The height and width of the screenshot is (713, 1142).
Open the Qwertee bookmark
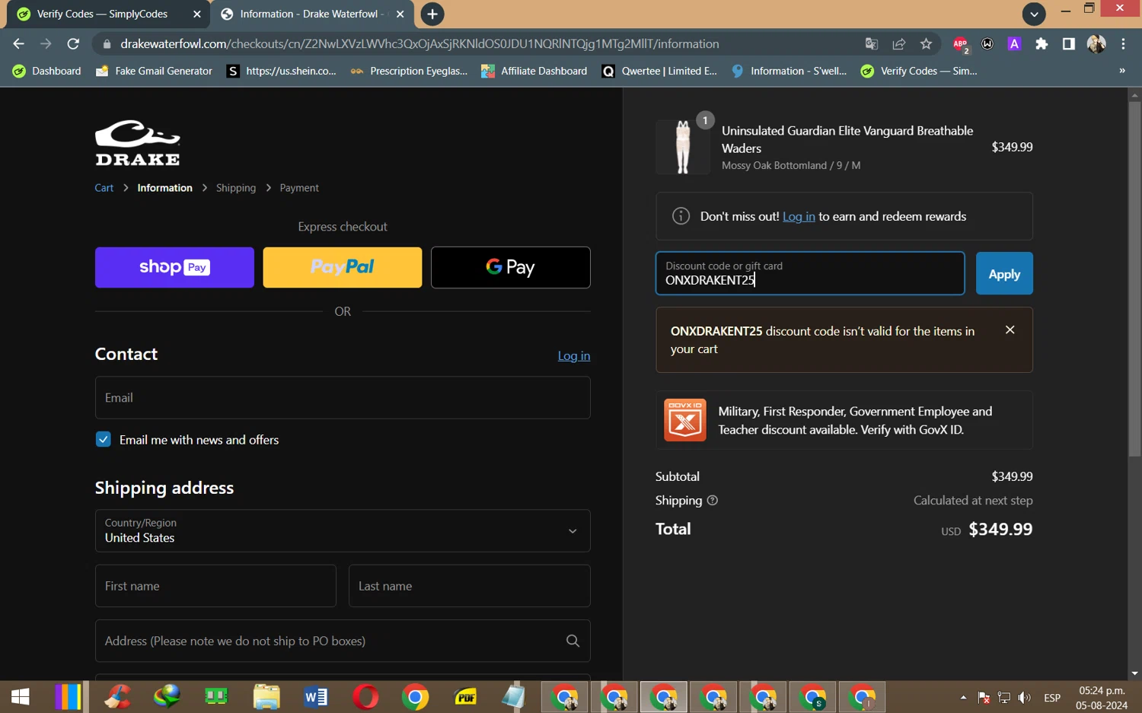tap(659, 71)
